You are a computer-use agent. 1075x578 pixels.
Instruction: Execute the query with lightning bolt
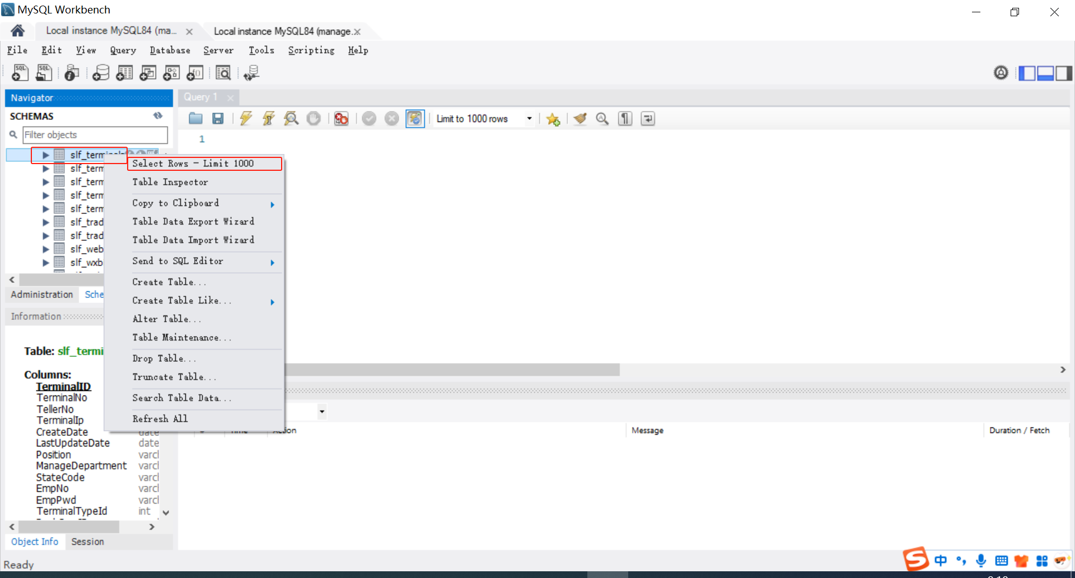click(x=246, y=119)
